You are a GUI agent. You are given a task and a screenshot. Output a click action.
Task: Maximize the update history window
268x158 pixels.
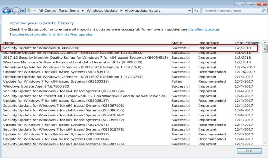pyautogui.click(x=251, y=4)
